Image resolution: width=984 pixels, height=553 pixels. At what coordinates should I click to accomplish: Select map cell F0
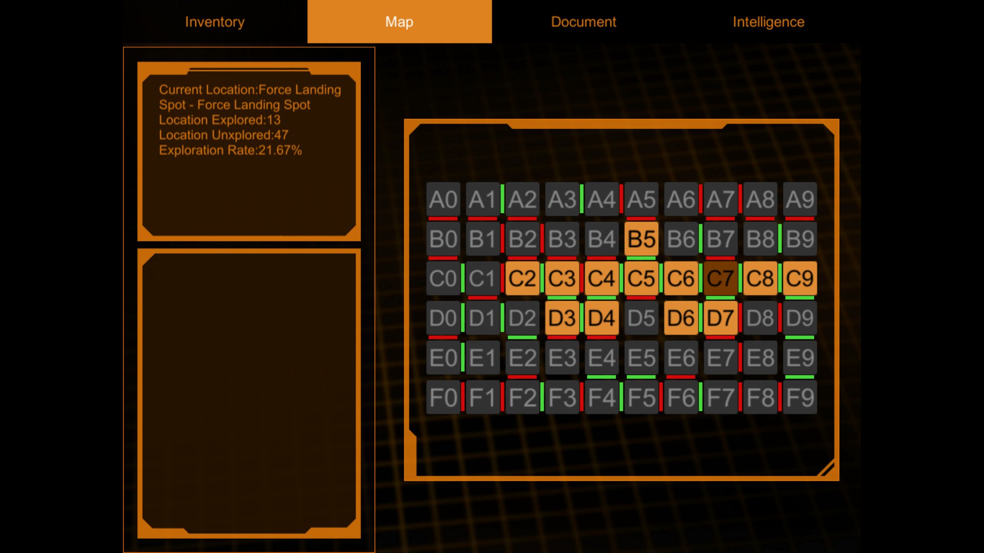pos(443,397)
